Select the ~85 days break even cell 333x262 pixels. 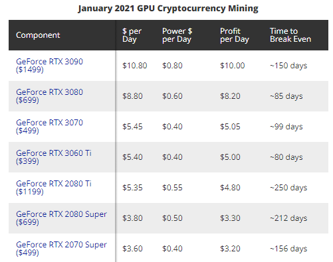click(286, 96)
